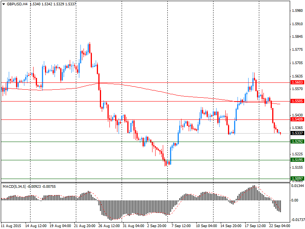The width and height of the screenshot is (305, 229).
Task: Click the GBPUSD,H4 chart title text
Action: tap(17, 4)
